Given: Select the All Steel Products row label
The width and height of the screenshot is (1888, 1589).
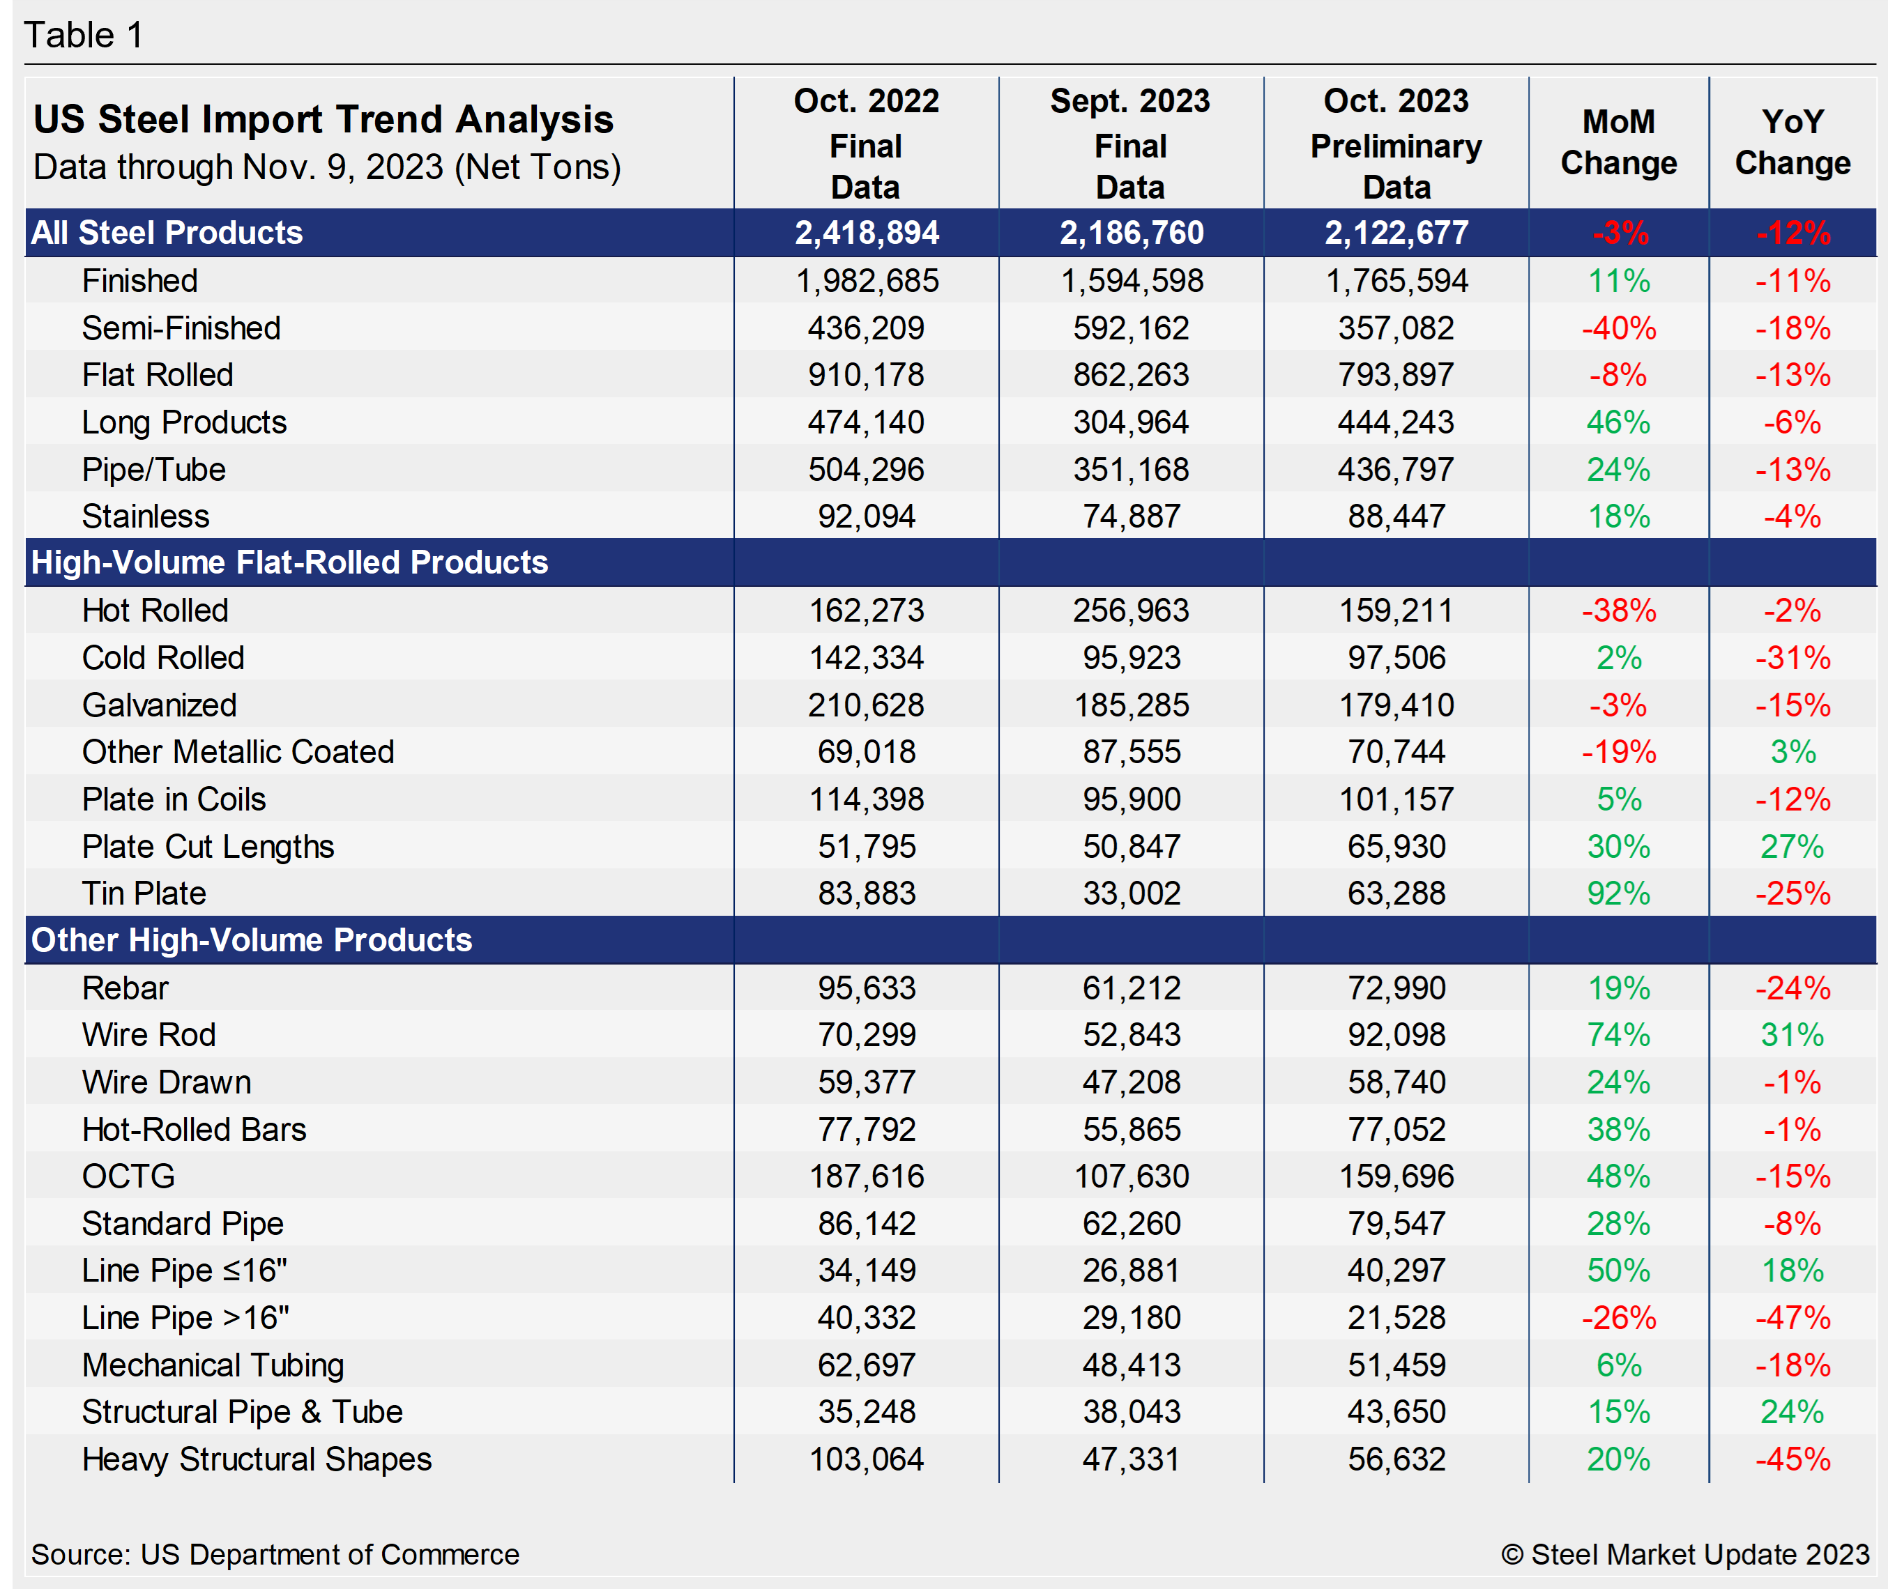Looking at the screenshot, I should tap(167, 232).
